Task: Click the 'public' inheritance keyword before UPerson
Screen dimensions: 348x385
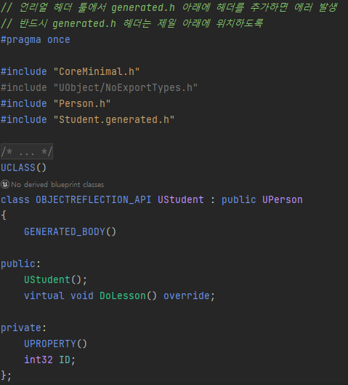Action: point(239,199)
